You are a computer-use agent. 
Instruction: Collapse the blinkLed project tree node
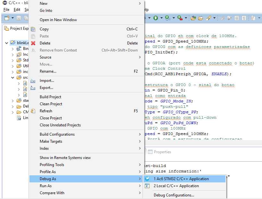pyautogui.click(x=7, y=43)
